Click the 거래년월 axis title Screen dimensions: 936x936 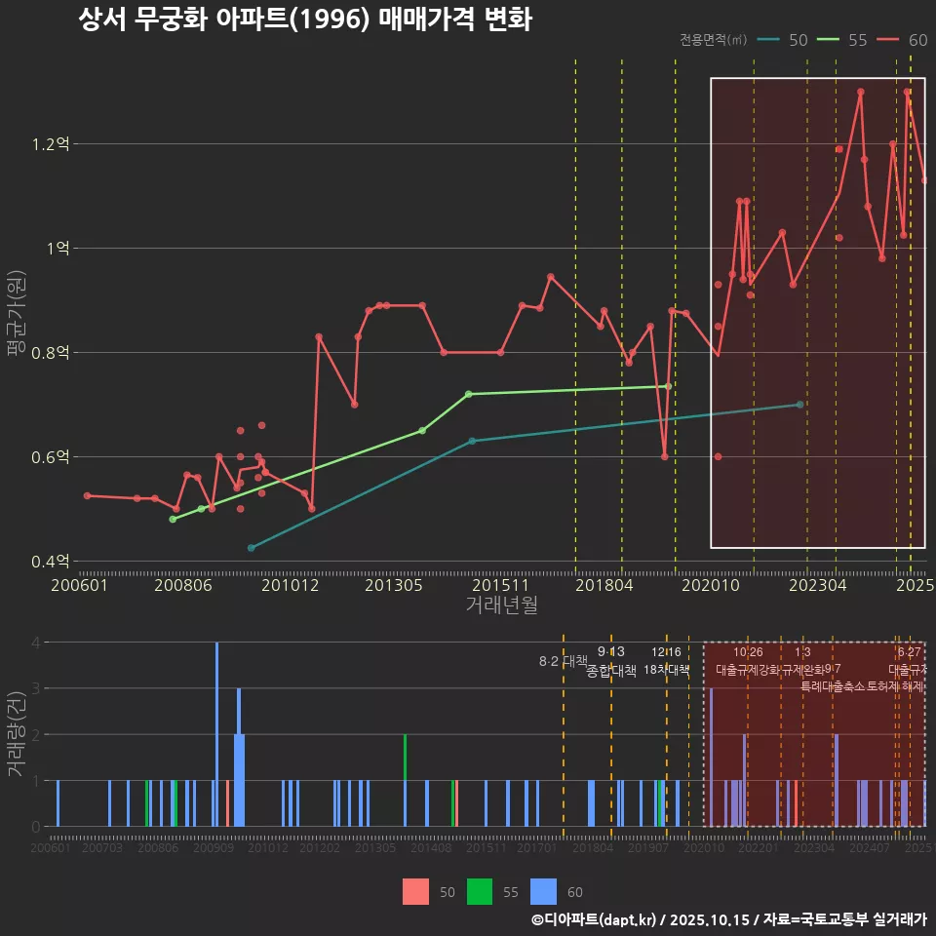point(501,605)
